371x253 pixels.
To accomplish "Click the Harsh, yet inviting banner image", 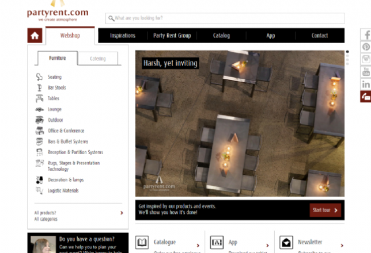I will coord(240,123).
